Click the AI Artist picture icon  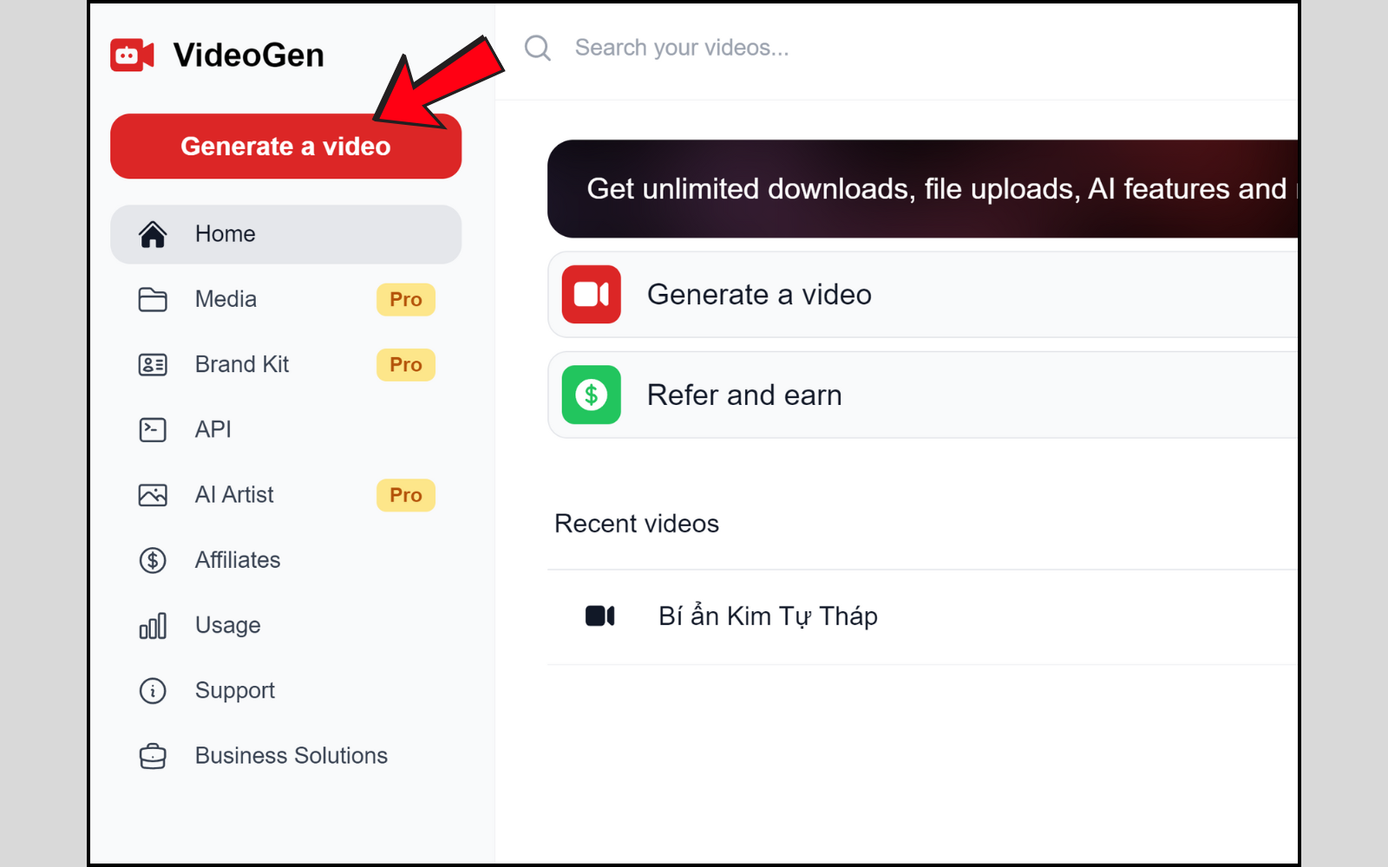[153, 495]
